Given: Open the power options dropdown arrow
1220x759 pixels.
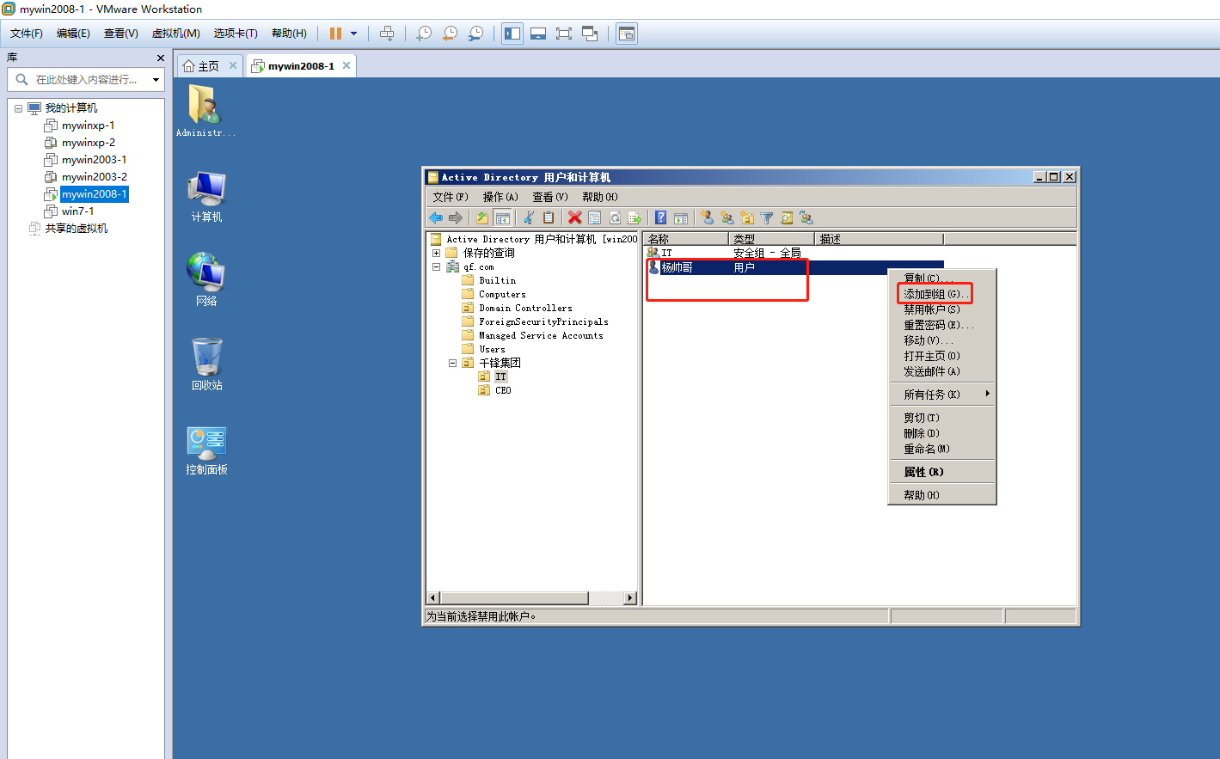Looking at the screenshot, I should pos(353,34).
